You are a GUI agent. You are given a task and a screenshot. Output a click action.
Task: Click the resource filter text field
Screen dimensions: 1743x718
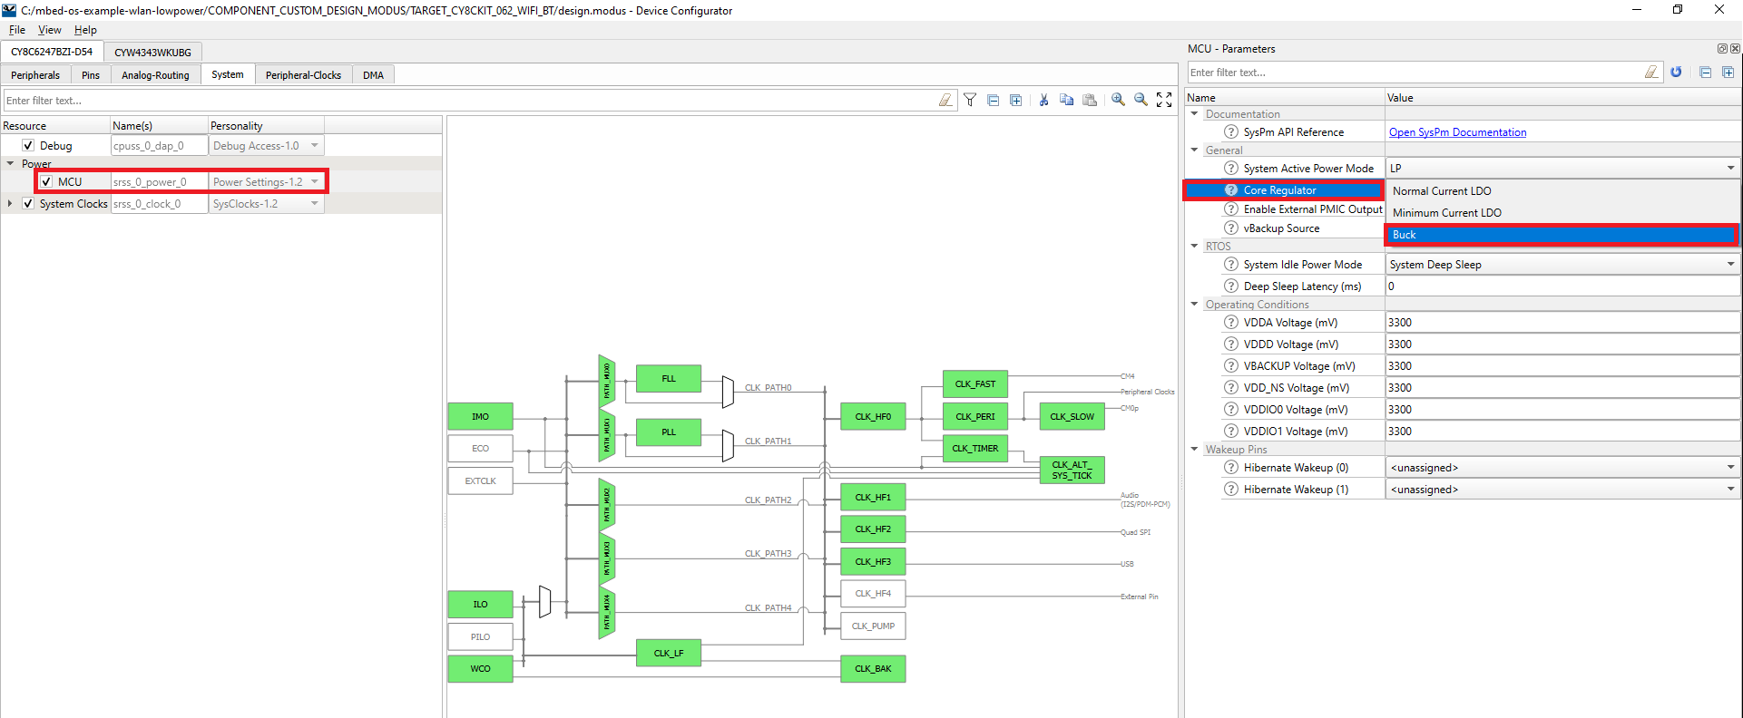tap(470, 101)
